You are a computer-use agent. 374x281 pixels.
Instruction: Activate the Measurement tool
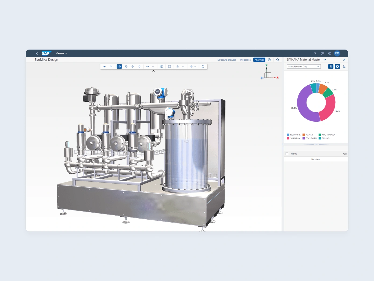point(148,66)
